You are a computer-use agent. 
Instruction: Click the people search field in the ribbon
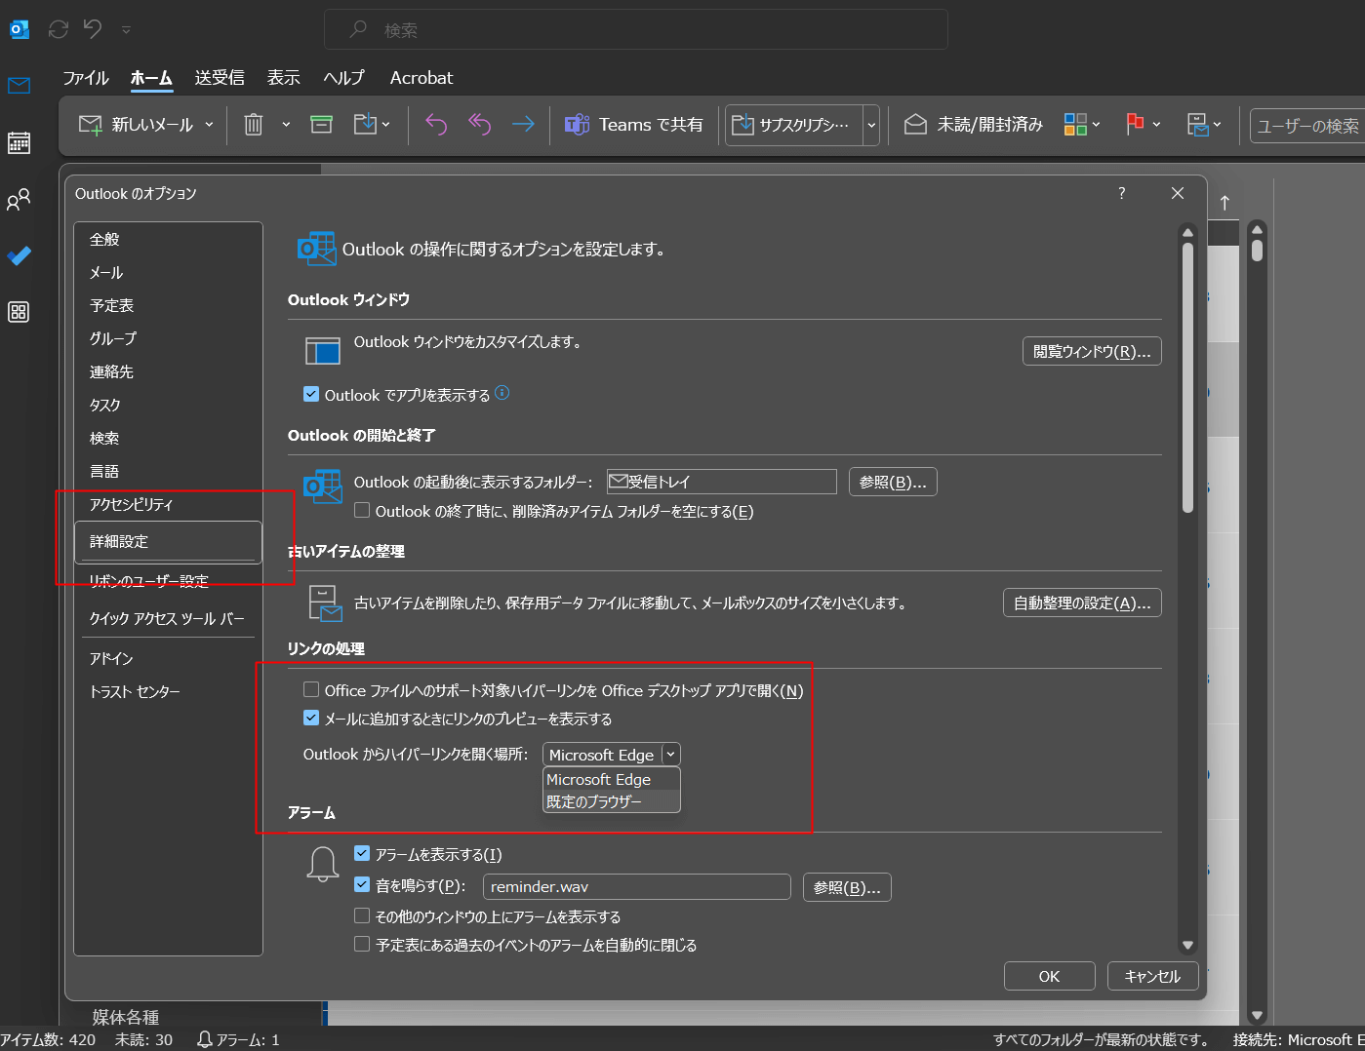point(1307,126)
